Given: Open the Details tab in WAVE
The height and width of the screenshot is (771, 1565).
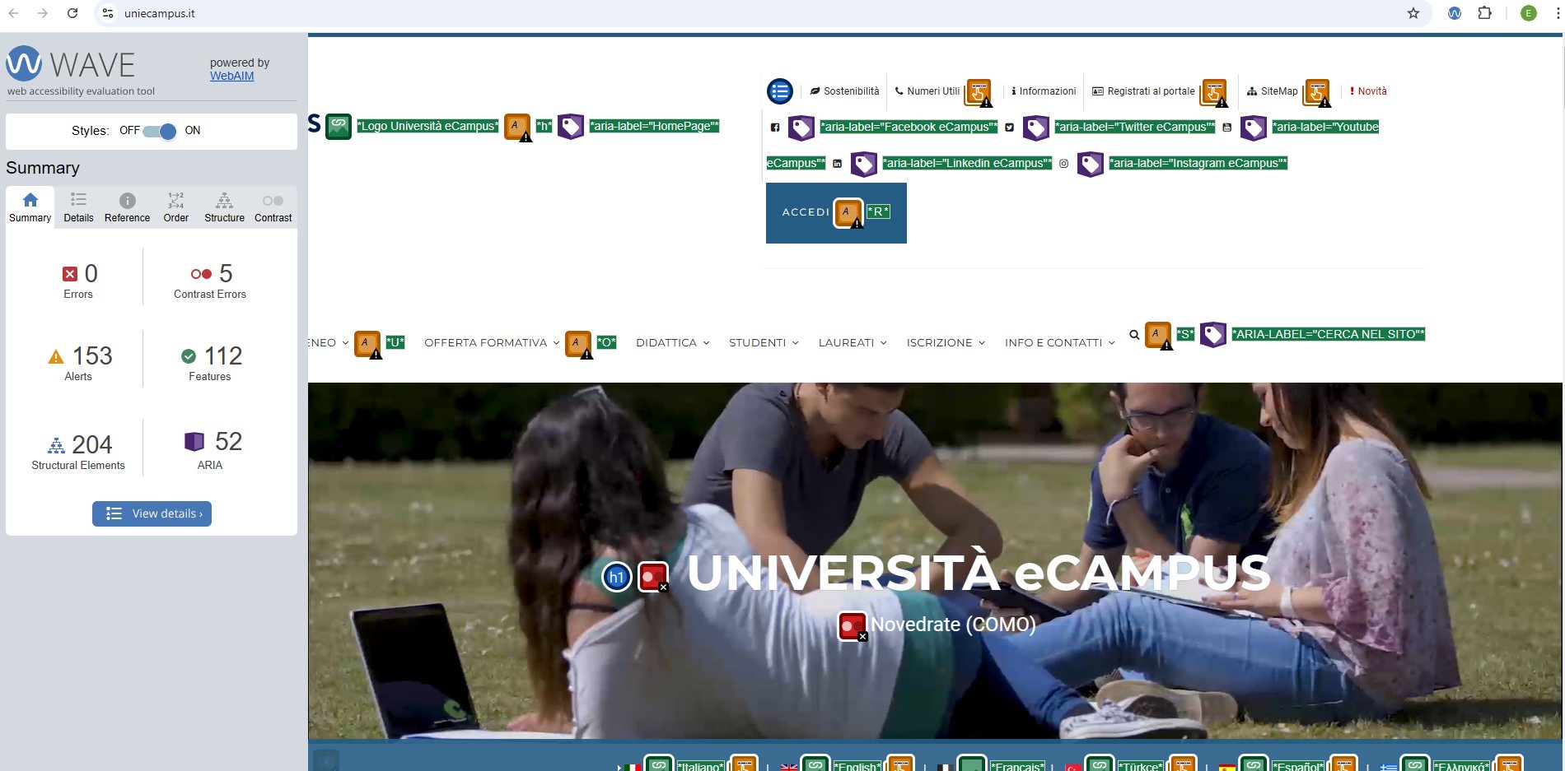Looking at the screenshot, I should pyautogui.click(x=78, y=207).
